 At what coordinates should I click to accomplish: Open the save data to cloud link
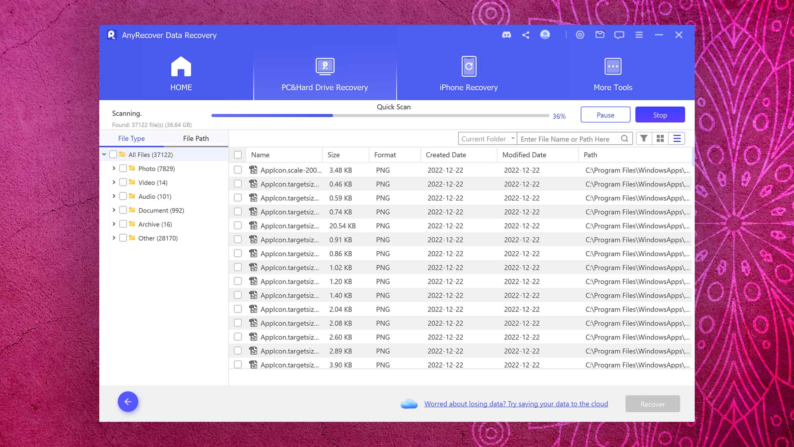pyautogui.click(x=516, y=404)
